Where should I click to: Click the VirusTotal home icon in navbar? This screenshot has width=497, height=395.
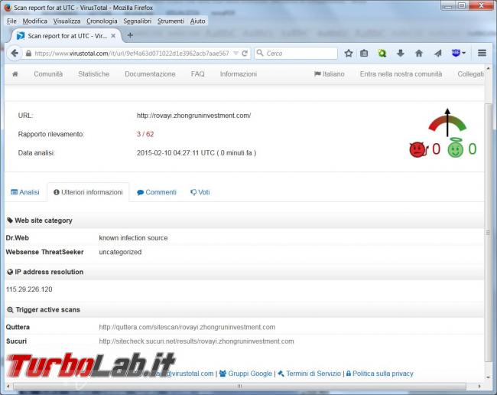tap(15, 74)
